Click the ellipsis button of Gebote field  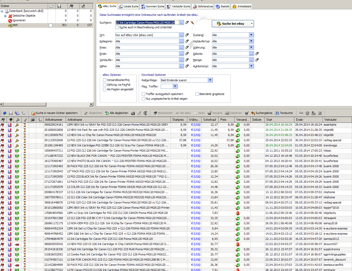251,54
